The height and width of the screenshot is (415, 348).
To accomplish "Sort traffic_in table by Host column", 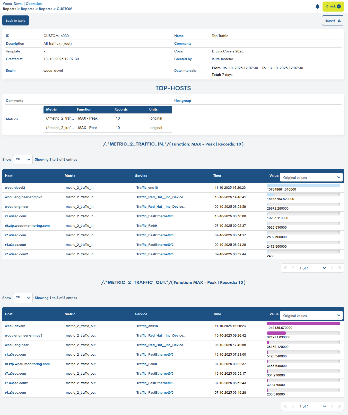I will (x=9, y=176).
